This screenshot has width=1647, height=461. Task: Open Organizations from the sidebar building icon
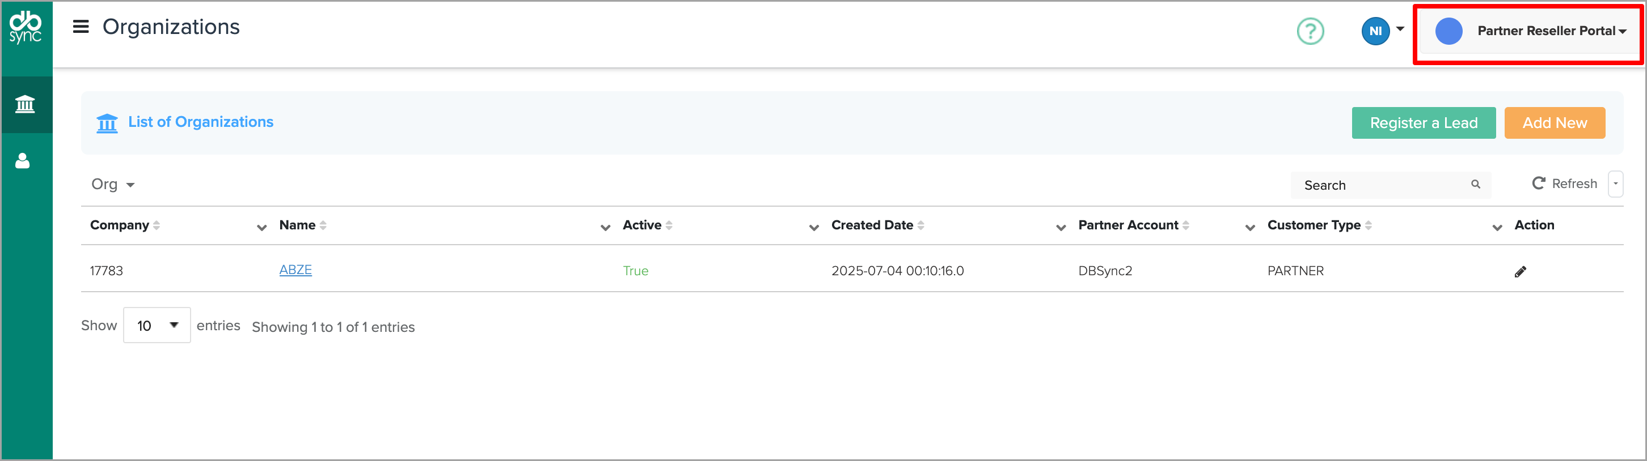[x=25, y=104]
